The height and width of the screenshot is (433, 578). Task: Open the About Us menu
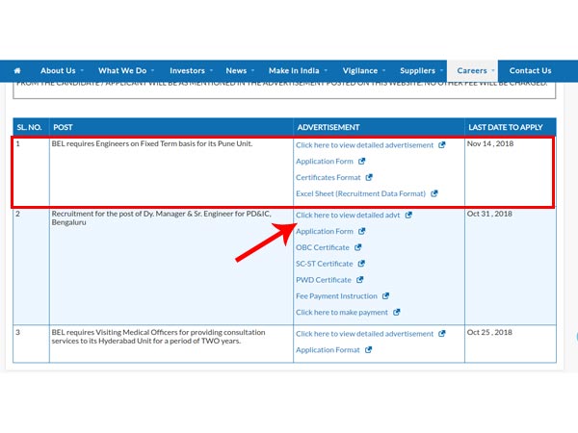click(58, 70)
